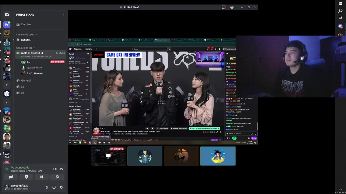Open user settings gear
This screenshot has height=194, width=346.
point(61,187)
